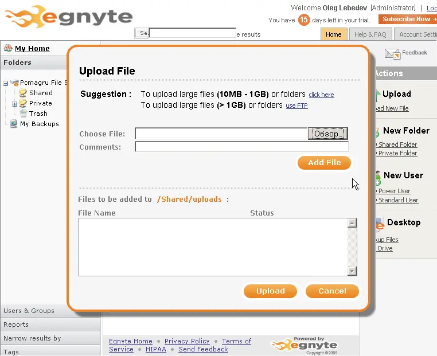
Task: Open the Private Folder action link
Action: click(397, 153)
